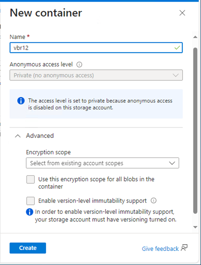Image resolution: width=201 pixels, height=265 pixels.
Task: Click the scrollbar down arrow
Action: point(195,227)
